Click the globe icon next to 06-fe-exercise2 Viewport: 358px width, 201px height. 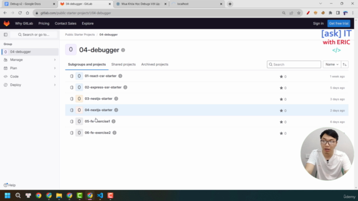pyautogui.click(x=115, y=133)
